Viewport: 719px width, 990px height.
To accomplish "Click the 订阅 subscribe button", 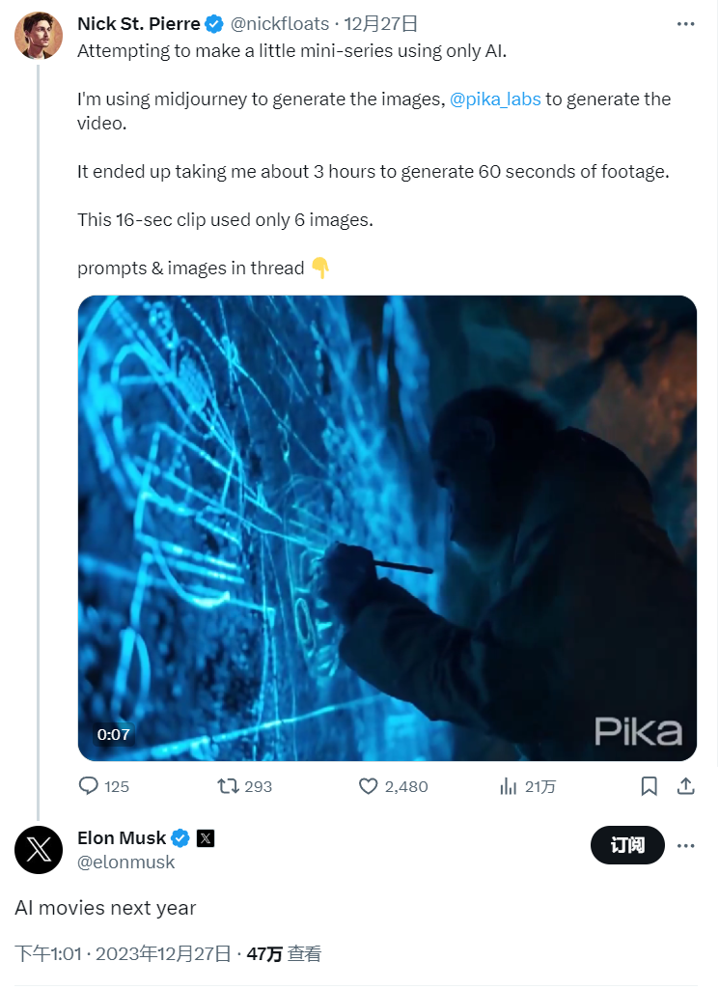I will pyautogui.click(x=627, y=845).
